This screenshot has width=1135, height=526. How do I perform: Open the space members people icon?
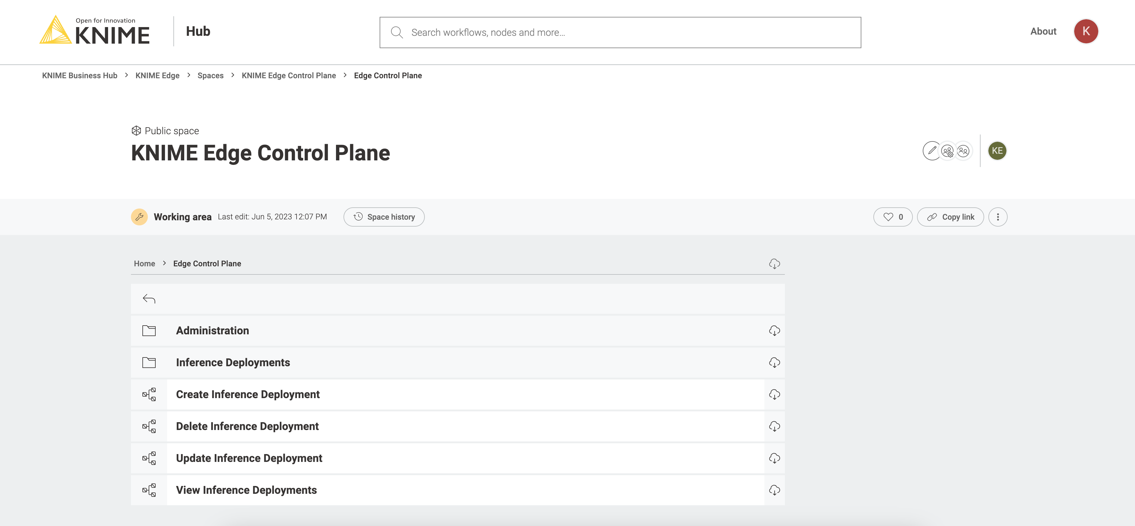[964, 151]
